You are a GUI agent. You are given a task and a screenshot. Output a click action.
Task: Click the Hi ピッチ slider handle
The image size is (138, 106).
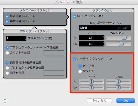(91, 81)
